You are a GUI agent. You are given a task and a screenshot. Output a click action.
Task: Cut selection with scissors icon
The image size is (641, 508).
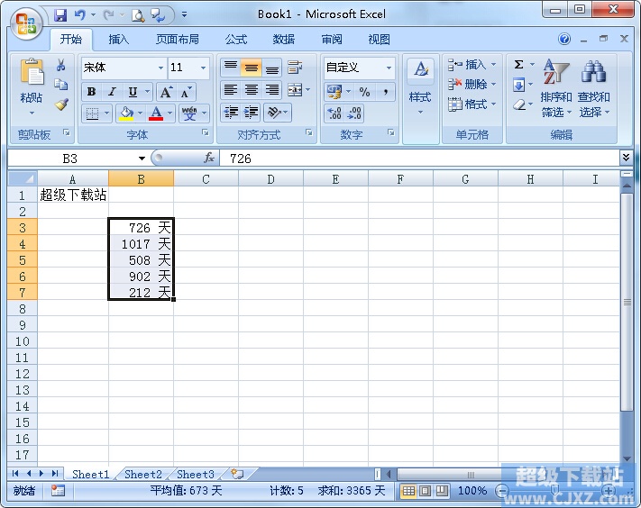click(61, 65)
